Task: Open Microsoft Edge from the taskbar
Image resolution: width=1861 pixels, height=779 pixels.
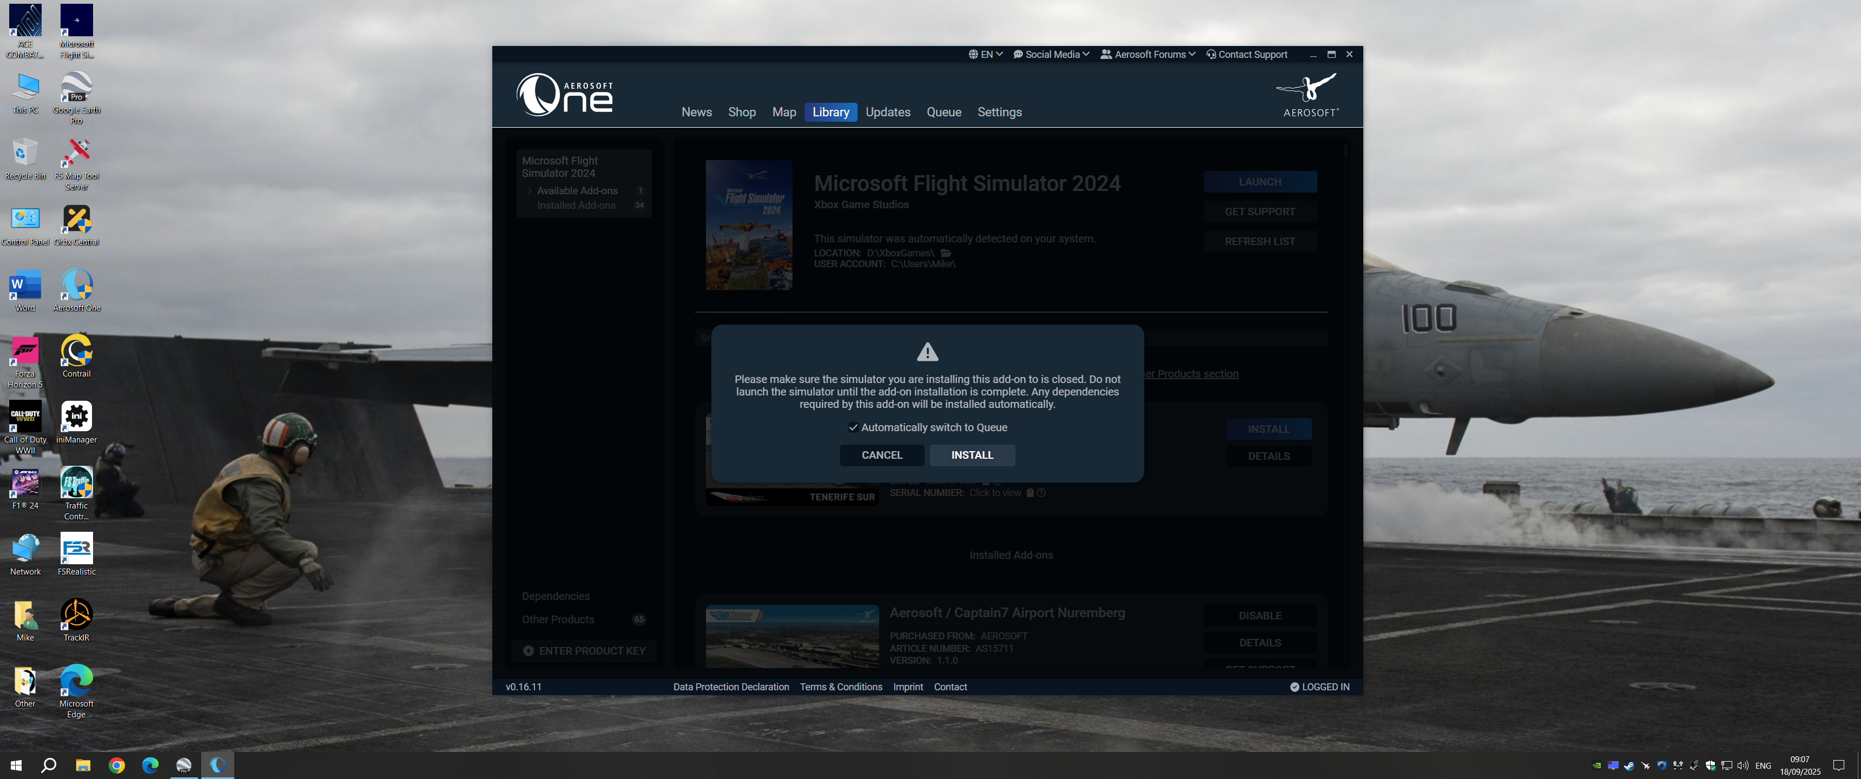Action: pos(150,765)
